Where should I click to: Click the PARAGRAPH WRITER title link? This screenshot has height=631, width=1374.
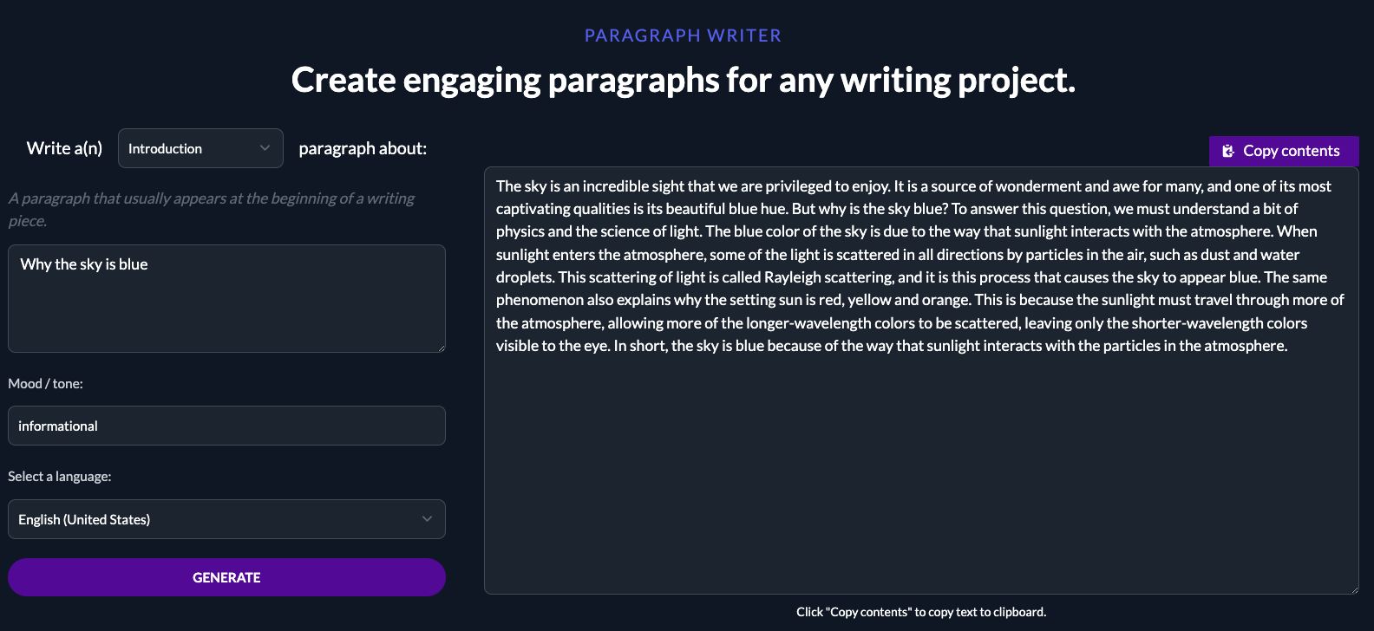pyautogui.click(x=683, y=36)
